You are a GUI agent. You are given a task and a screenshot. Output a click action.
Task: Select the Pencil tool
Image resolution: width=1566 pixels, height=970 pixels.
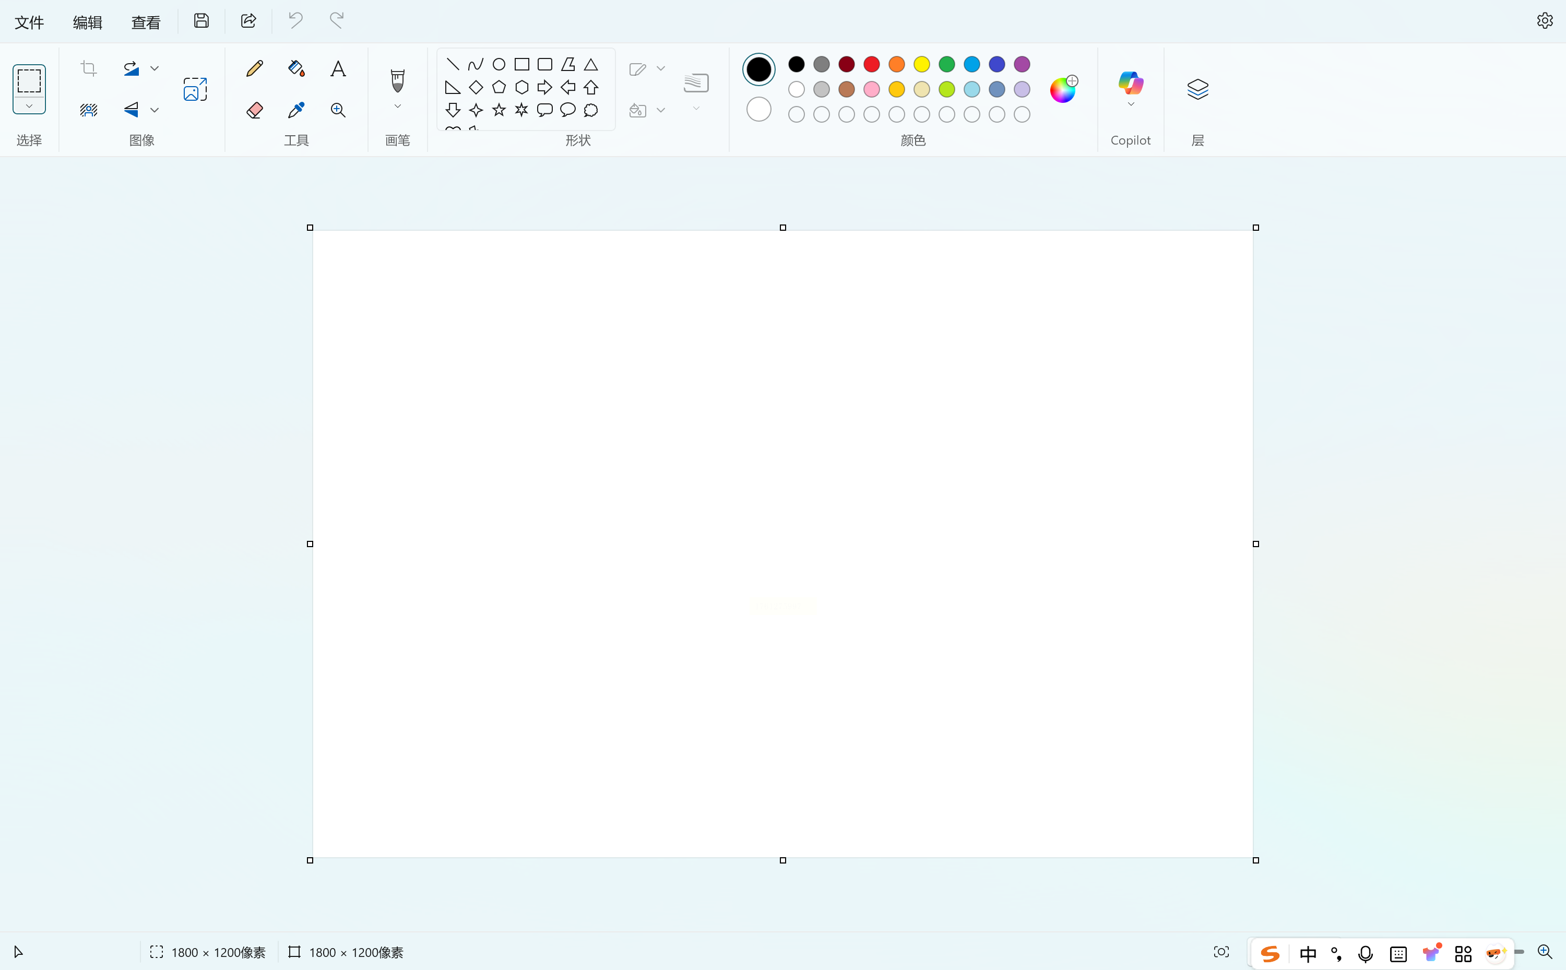coord(255,68)
